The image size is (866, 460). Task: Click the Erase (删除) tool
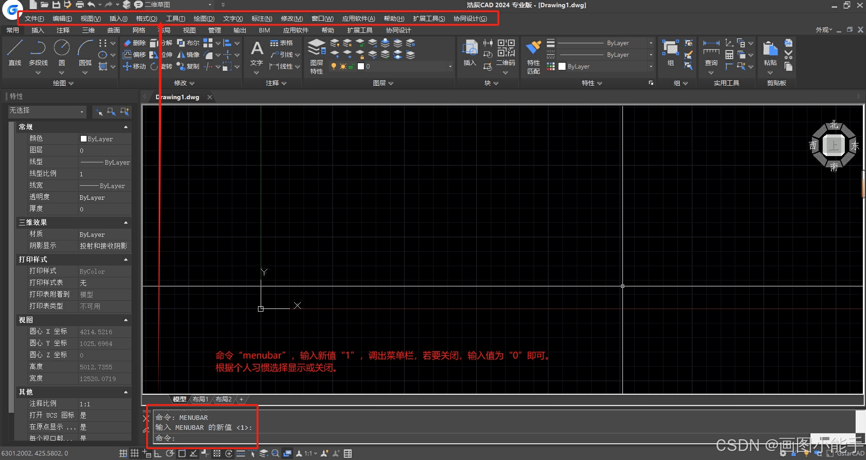(x=135, y=43)
